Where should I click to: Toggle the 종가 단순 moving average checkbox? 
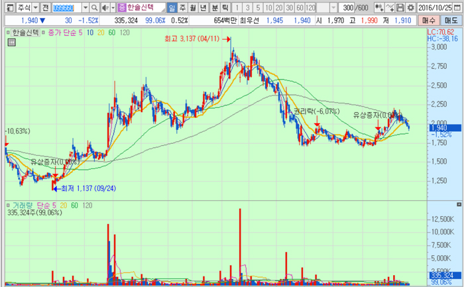[43, 32]
